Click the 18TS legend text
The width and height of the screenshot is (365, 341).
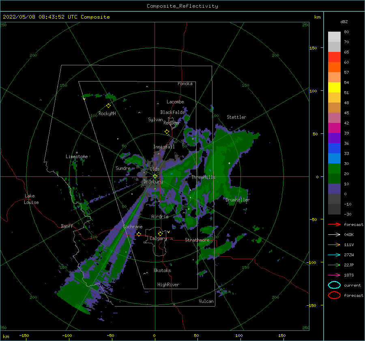tap(349, 275)
